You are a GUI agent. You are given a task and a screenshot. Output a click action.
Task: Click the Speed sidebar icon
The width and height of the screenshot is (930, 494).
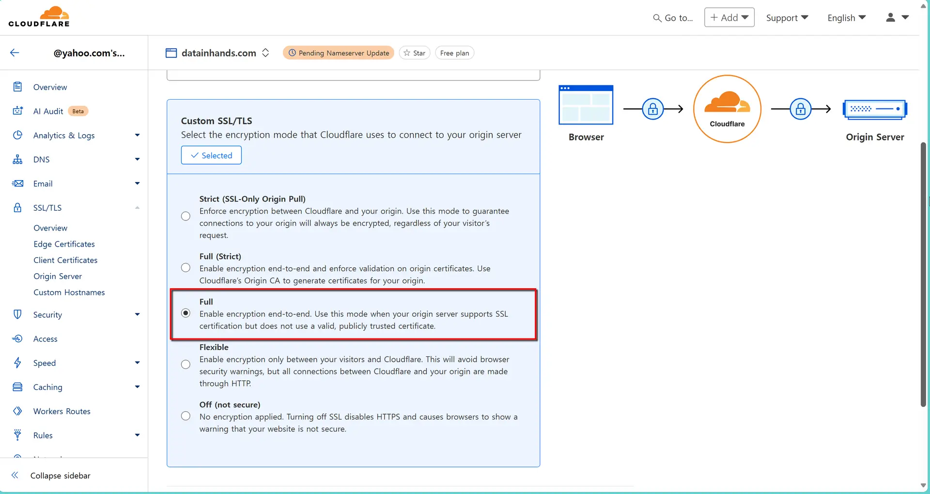coord(17,362)
